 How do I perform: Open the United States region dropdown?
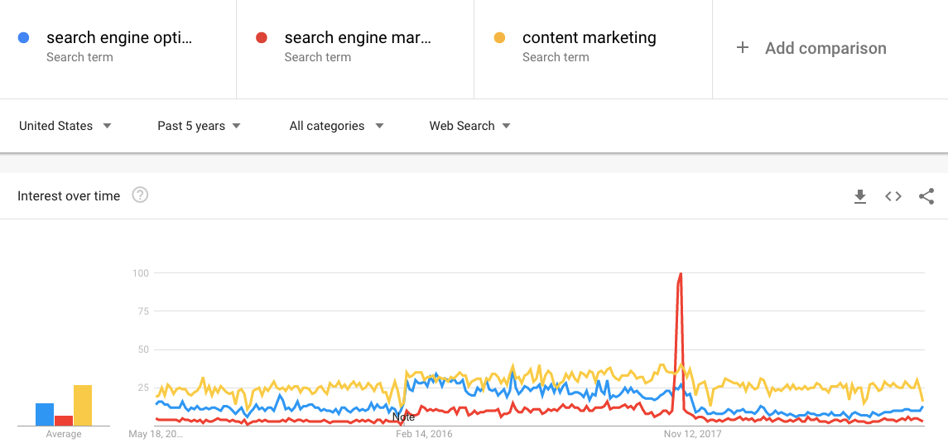[65, 126]
